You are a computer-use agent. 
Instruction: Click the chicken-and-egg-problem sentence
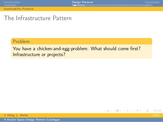click(x=77, y=49)
